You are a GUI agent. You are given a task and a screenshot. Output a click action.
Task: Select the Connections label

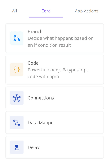41,98
